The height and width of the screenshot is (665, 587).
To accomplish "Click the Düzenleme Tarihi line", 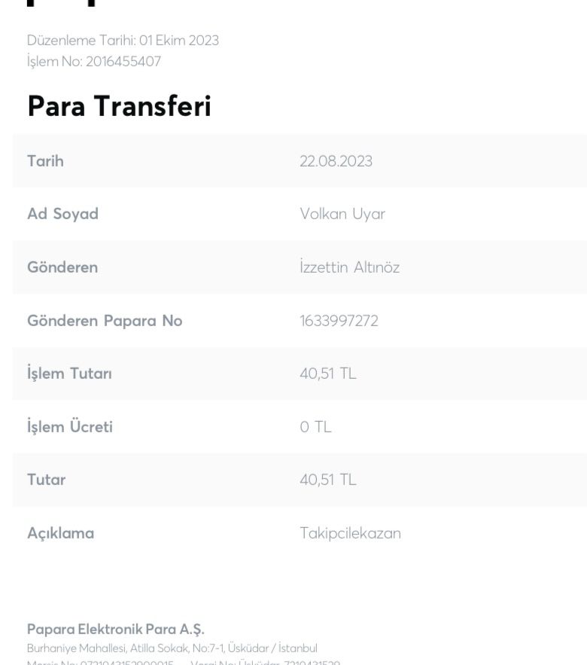I will point(123,40).
